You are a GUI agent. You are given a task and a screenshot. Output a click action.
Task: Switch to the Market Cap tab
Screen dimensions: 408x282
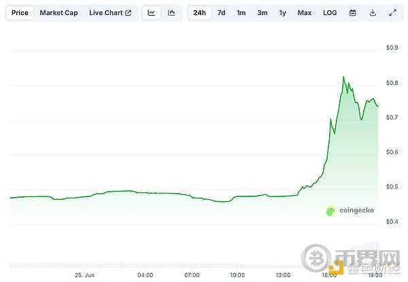pyautogui.click(x=58, y=13)
